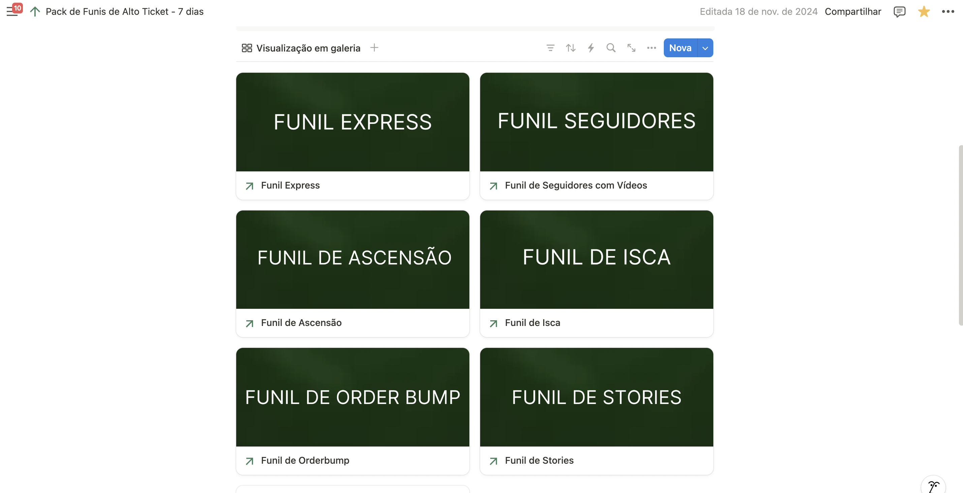963x493 pixels.
Task: Open the database view options ellipsis
Action: [652, 48]
